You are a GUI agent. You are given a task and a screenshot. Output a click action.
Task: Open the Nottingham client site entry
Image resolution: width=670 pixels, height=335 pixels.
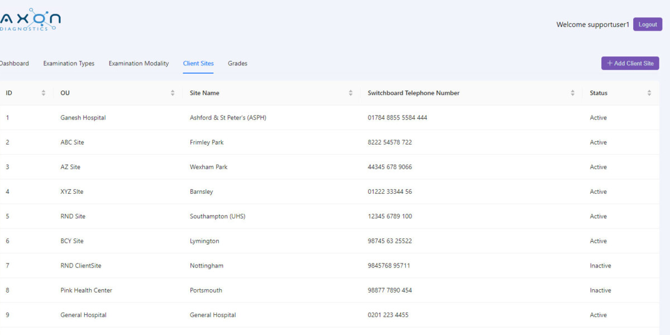206,265
